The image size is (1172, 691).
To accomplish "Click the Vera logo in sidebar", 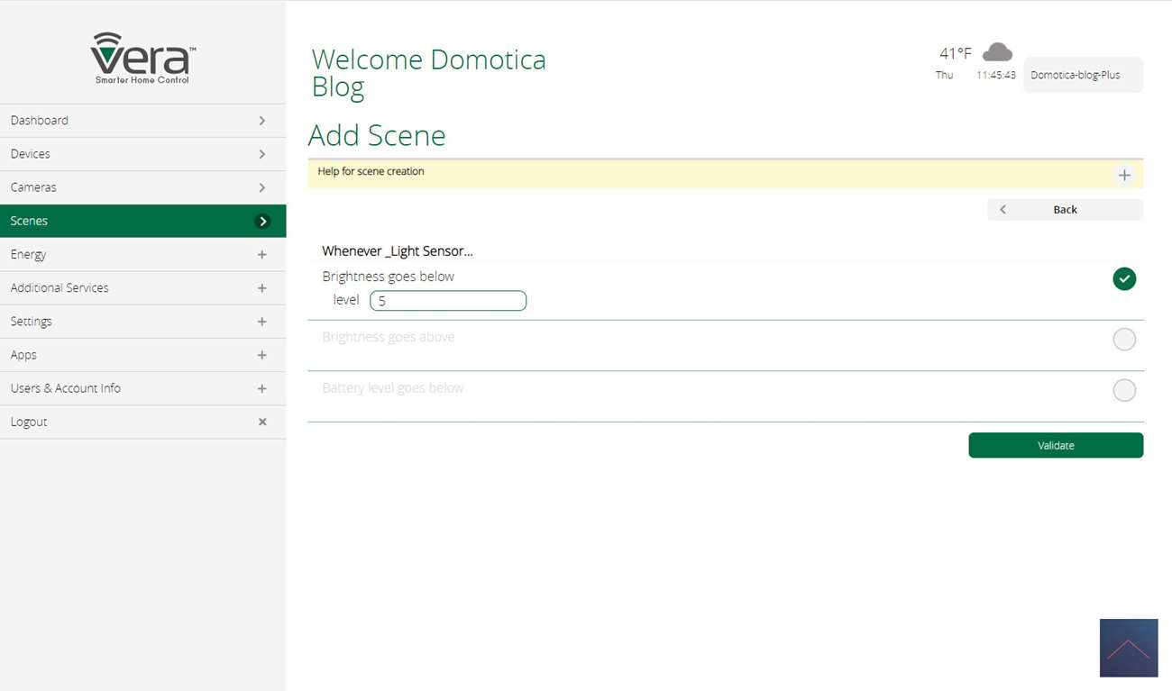I will point(142,58).
